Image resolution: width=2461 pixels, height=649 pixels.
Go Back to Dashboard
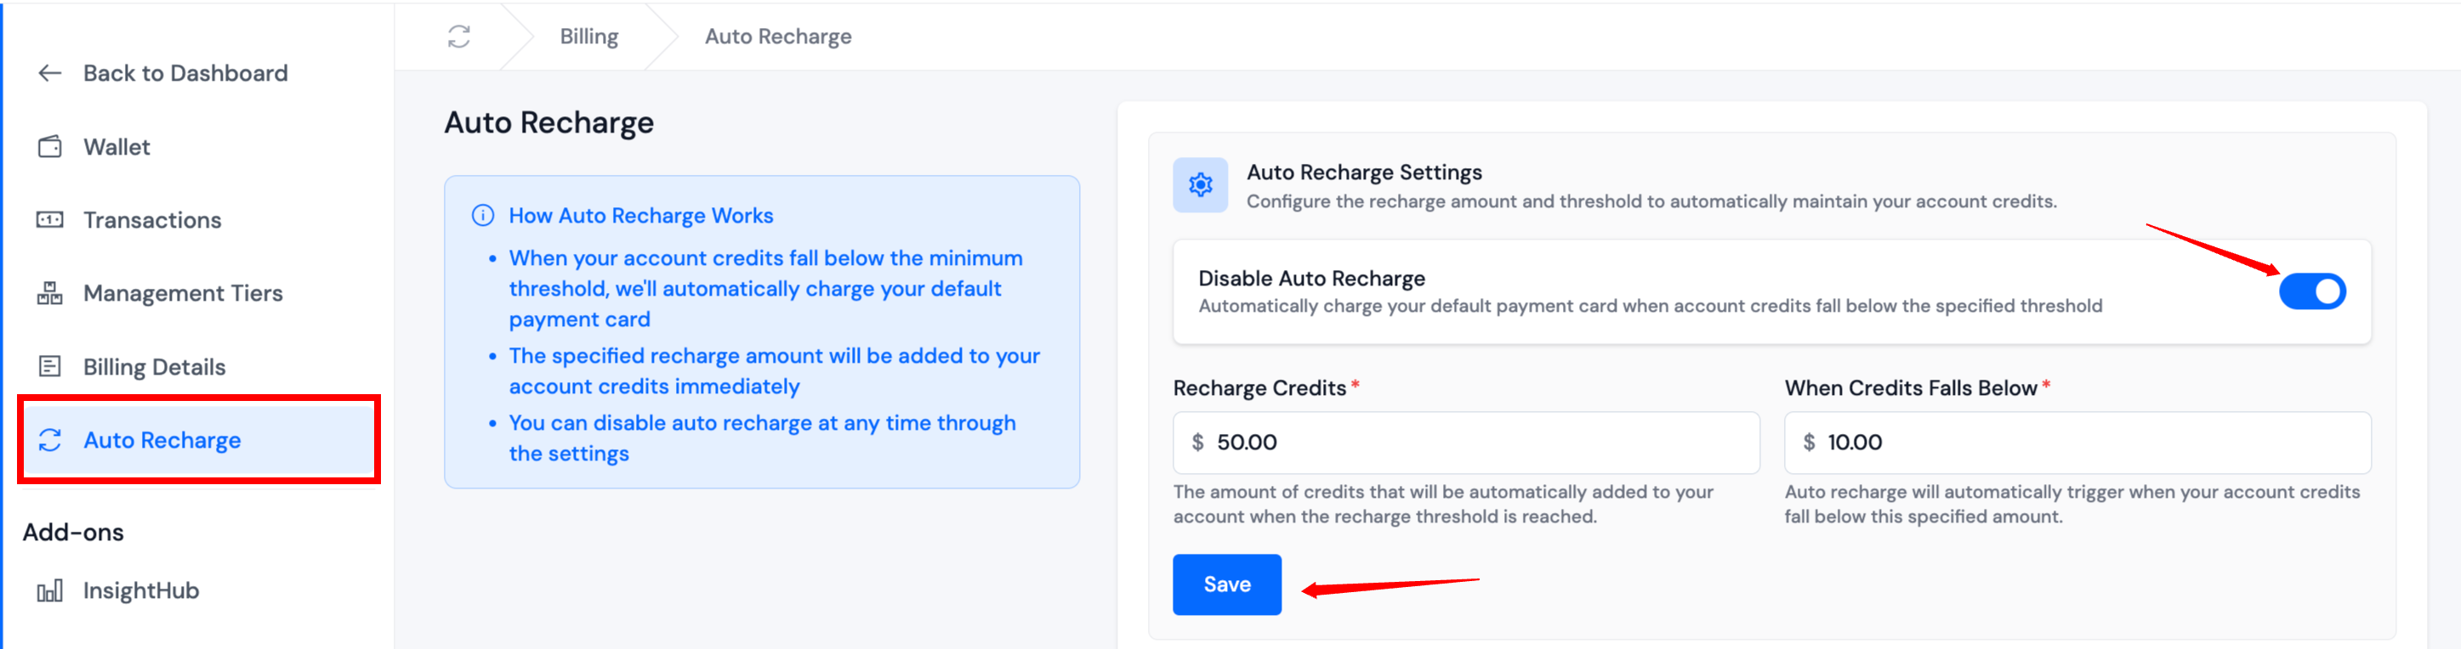(186, 72)
